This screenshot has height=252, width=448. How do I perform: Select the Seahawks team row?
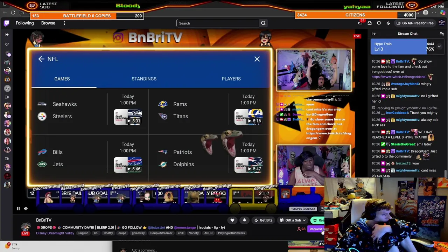[x=57, y=104]
